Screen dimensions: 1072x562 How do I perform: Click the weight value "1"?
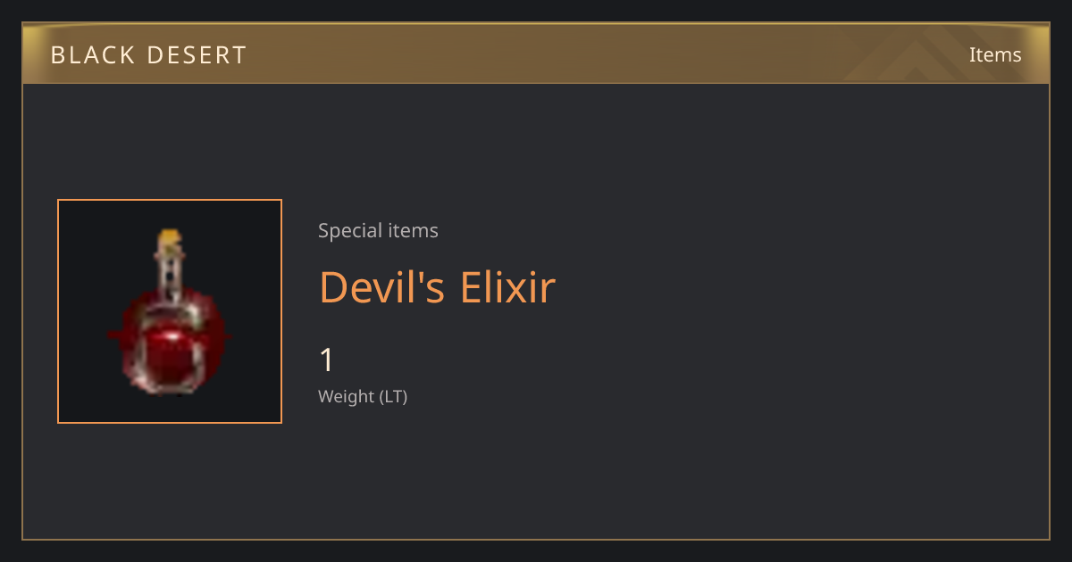pos(327,360)
